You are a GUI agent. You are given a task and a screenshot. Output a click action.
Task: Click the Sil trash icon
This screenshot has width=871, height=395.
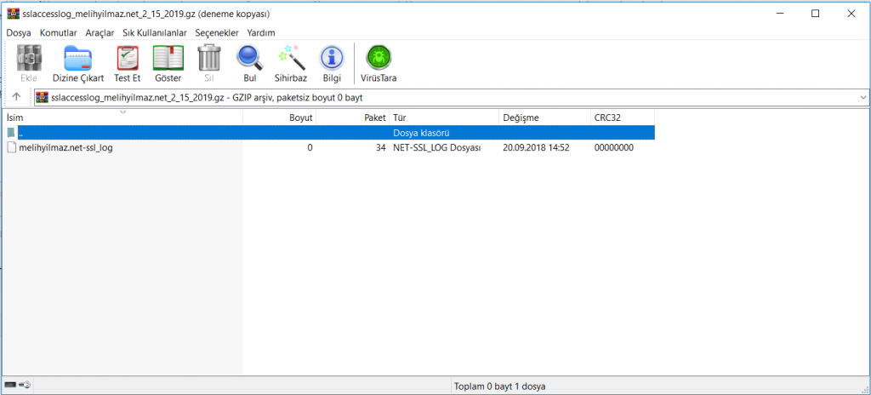coord(208,63)
